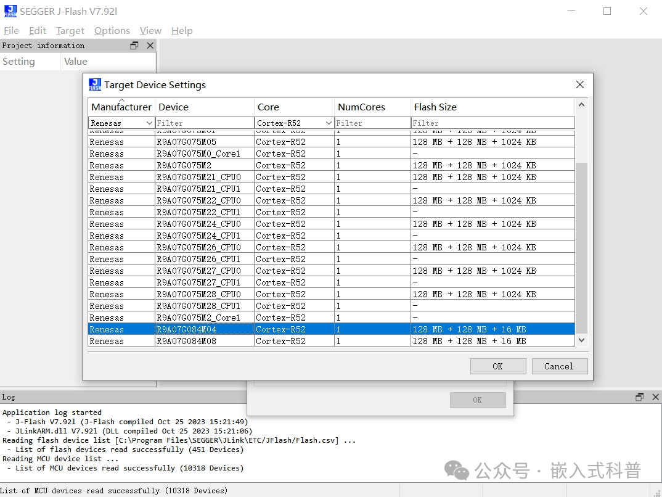Sort by the Flash Size column header
The image size is (662, 497).
point(492,107)
